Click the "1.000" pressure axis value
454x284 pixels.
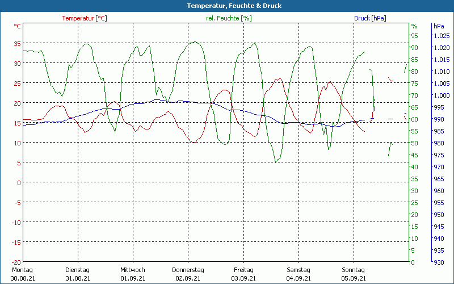(x=442, y=95)
